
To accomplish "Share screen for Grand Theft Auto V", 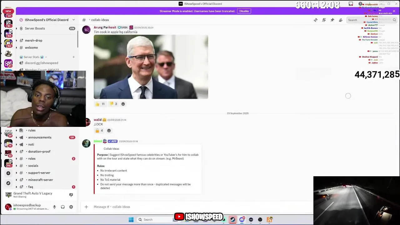I will 71,195.
